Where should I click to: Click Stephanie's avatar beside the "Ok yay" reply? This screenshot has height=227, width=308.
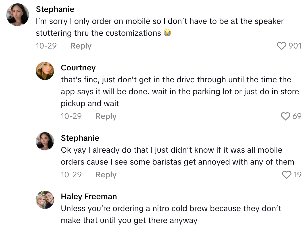(x=45, y=141)
